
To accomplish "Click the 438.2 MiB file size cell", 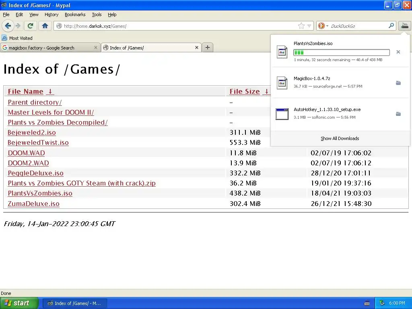I will 245,194.
